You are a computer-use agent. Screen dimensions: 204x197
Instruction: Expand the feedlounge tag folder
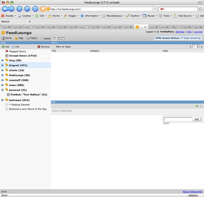[x=3, y=75]
